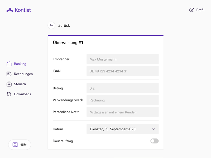Screen dimensions: 211x158
Task: Open the Rechnungen invoice icon
Action: [x=9, y=74]
